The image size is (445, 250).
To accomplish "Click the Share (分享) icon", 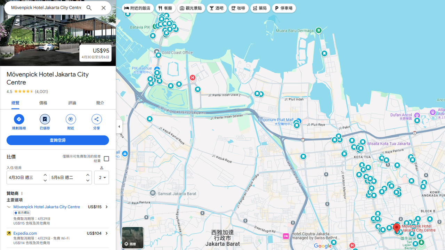I will click(97, 119).
